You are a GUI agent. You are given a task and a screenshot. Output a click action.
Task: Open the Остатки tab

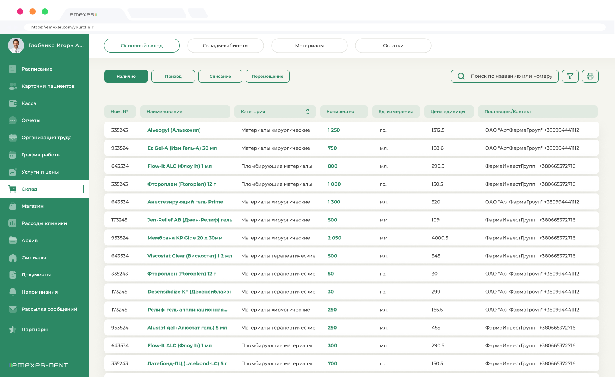click(393, 45)
